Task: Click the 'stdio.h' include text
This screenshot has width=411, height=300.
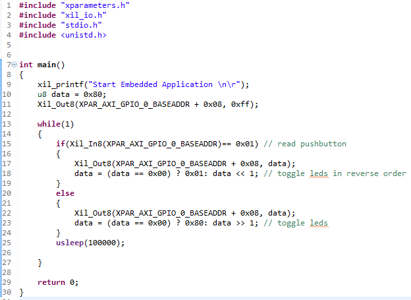Action: coord(81,25)
